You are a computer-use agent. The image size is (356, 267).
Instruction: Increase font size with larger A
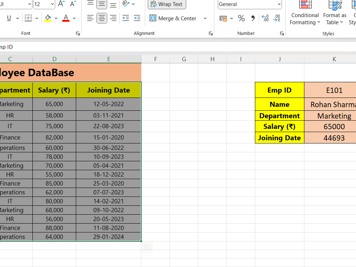[x=61, y=4]
